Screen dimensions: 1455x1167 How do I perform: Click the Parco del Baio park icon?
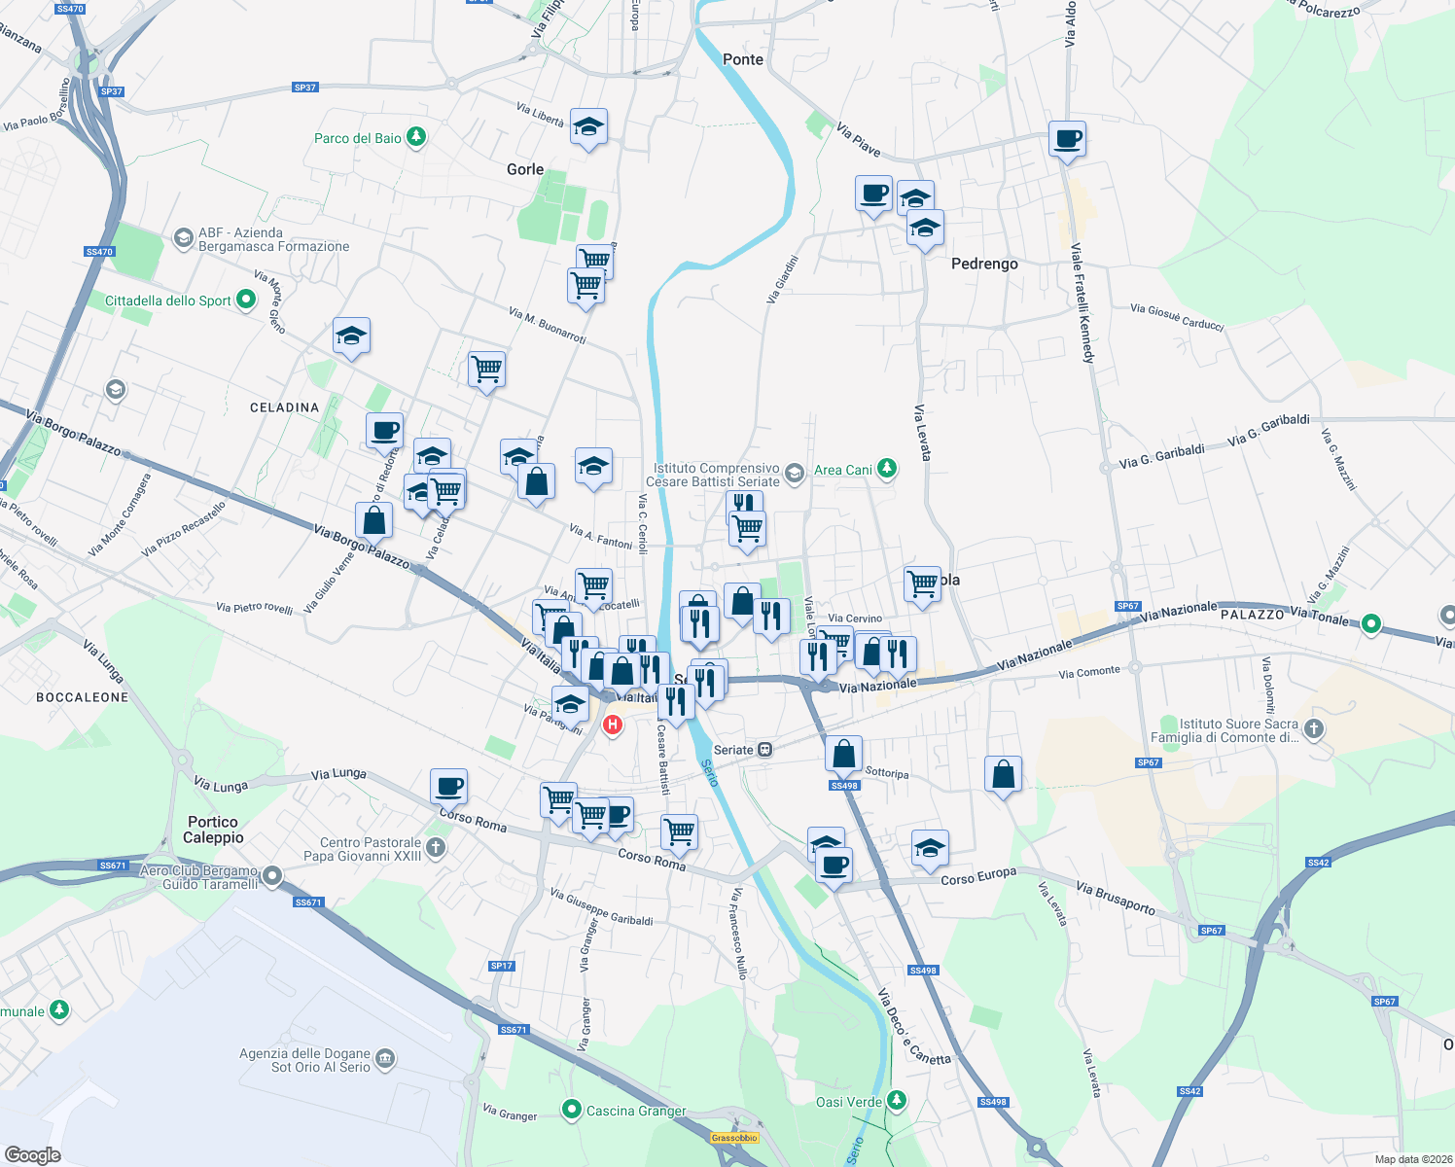(415, 136)
